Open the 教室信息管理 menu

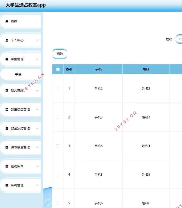(20, 109)
